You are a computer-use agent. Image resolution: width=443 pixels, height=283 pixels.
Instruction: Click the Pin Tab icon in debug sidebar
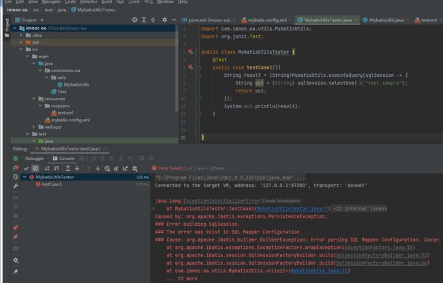pyautogui.click(x=16, y=272)
